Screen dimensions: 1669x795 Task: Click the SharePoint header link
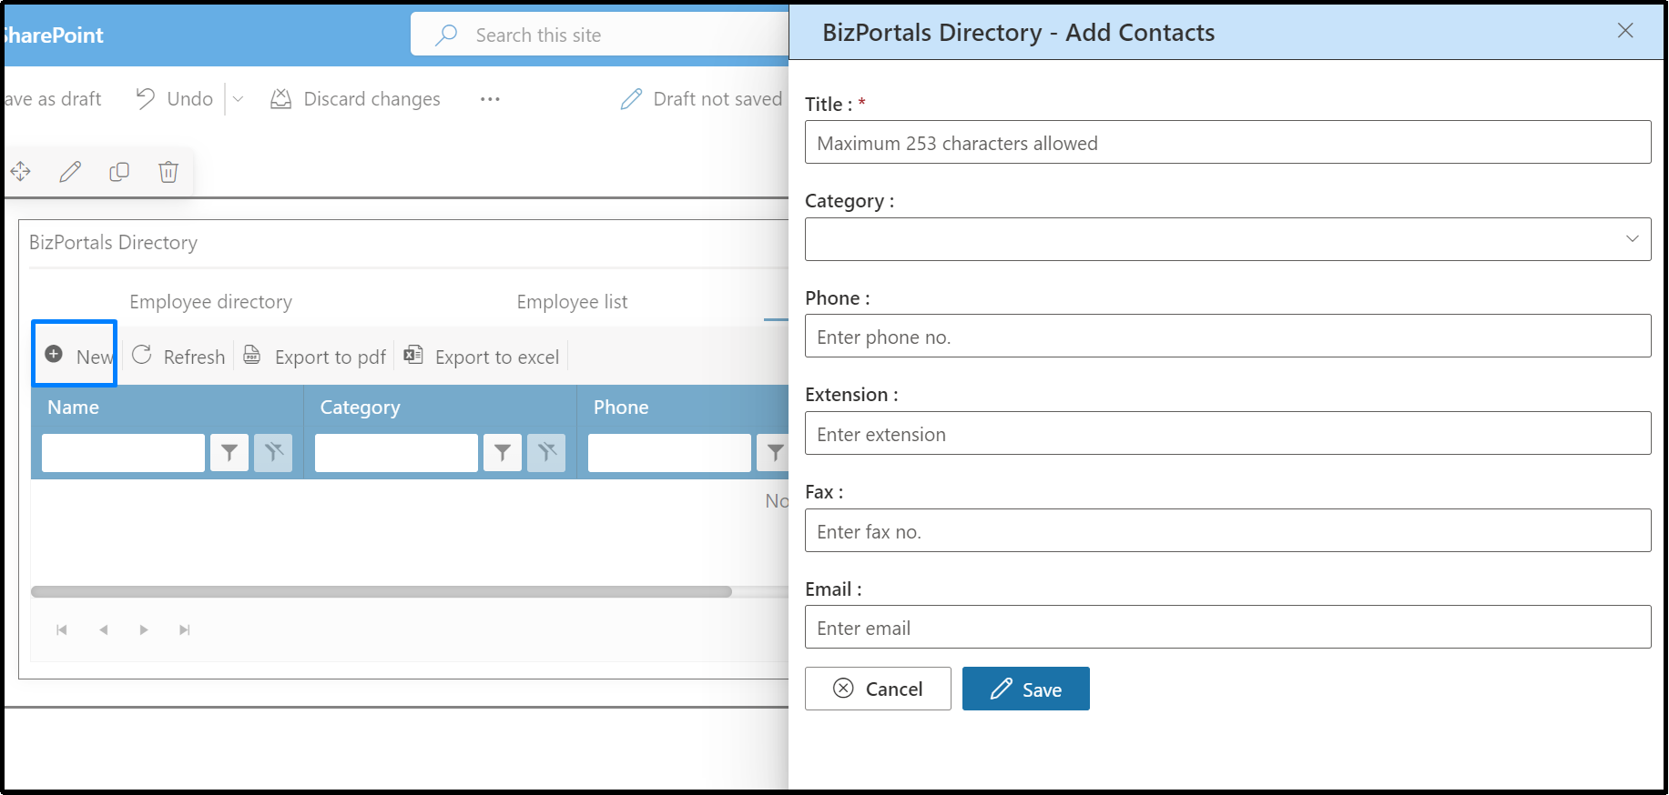53,35
